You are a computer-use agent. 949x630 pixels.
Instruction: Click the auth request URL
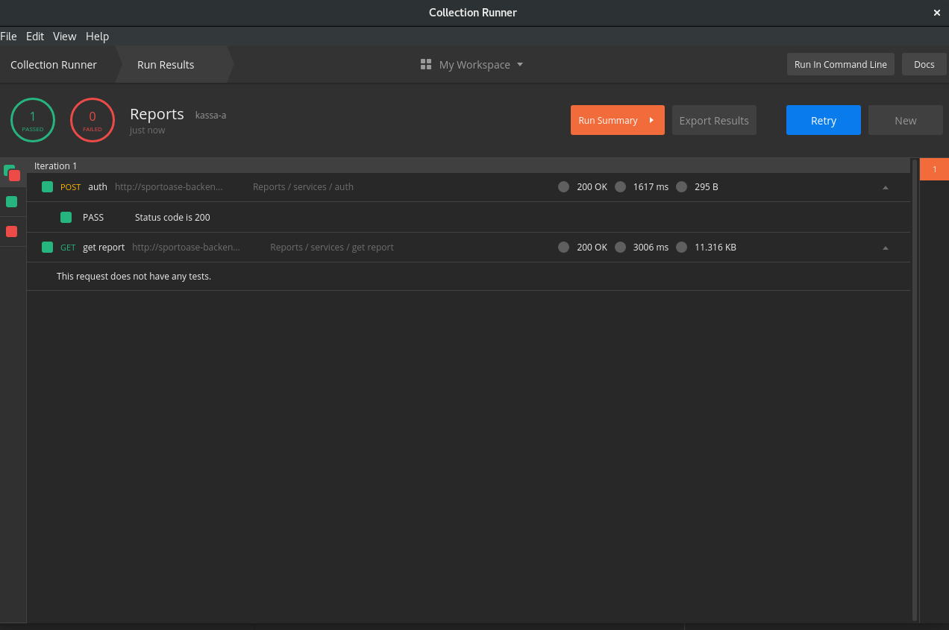point(168,186)
